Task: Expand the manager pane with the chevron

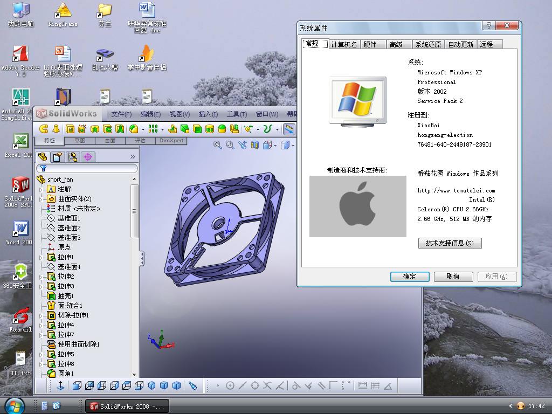Action: point(133,157)
